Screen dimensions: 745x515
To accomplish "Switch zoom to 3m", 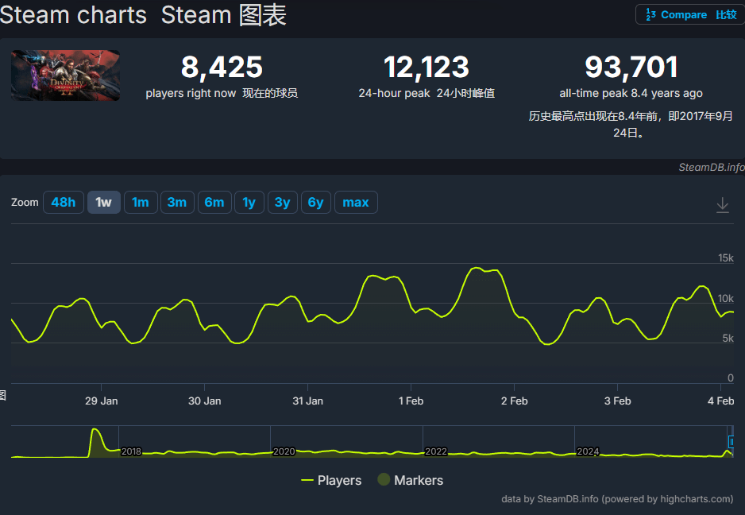I will (176, 203).
